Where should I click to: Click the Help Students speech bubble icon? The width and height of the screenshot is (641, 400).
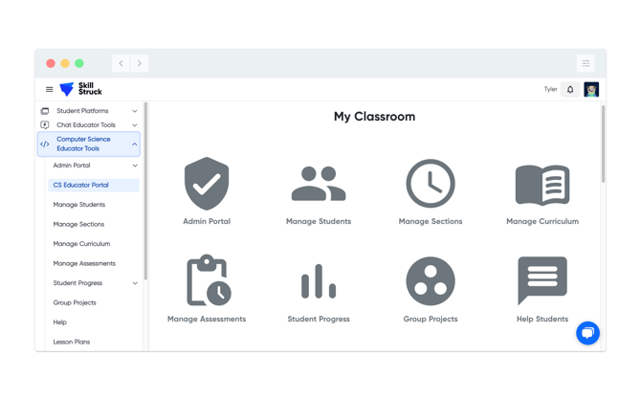click(x=542, y=281)
